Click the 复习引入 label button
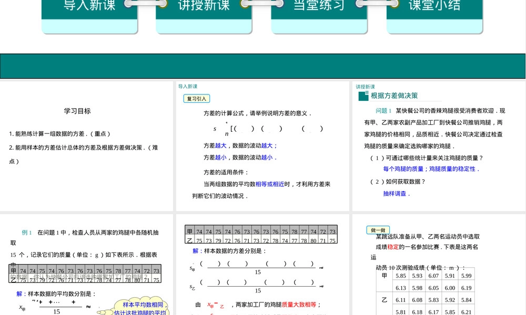 tap(197, 99)
